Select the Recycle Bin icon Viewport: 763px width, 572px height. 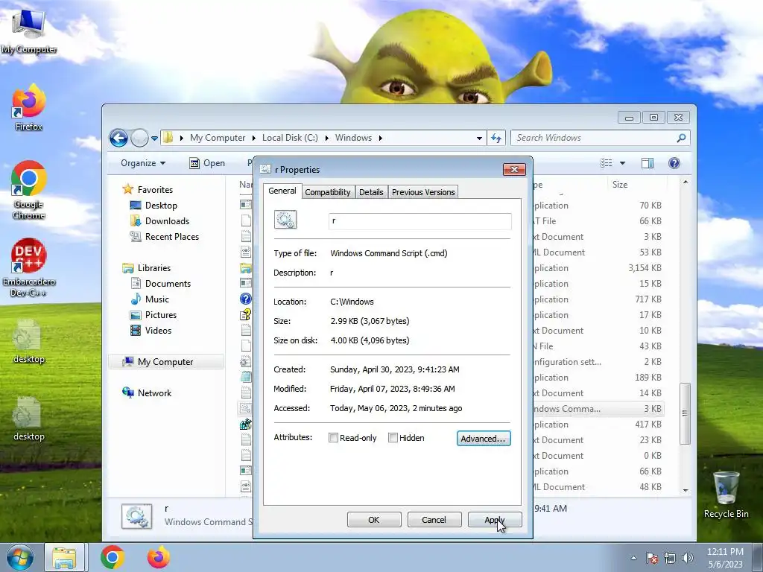coord(726,495)
